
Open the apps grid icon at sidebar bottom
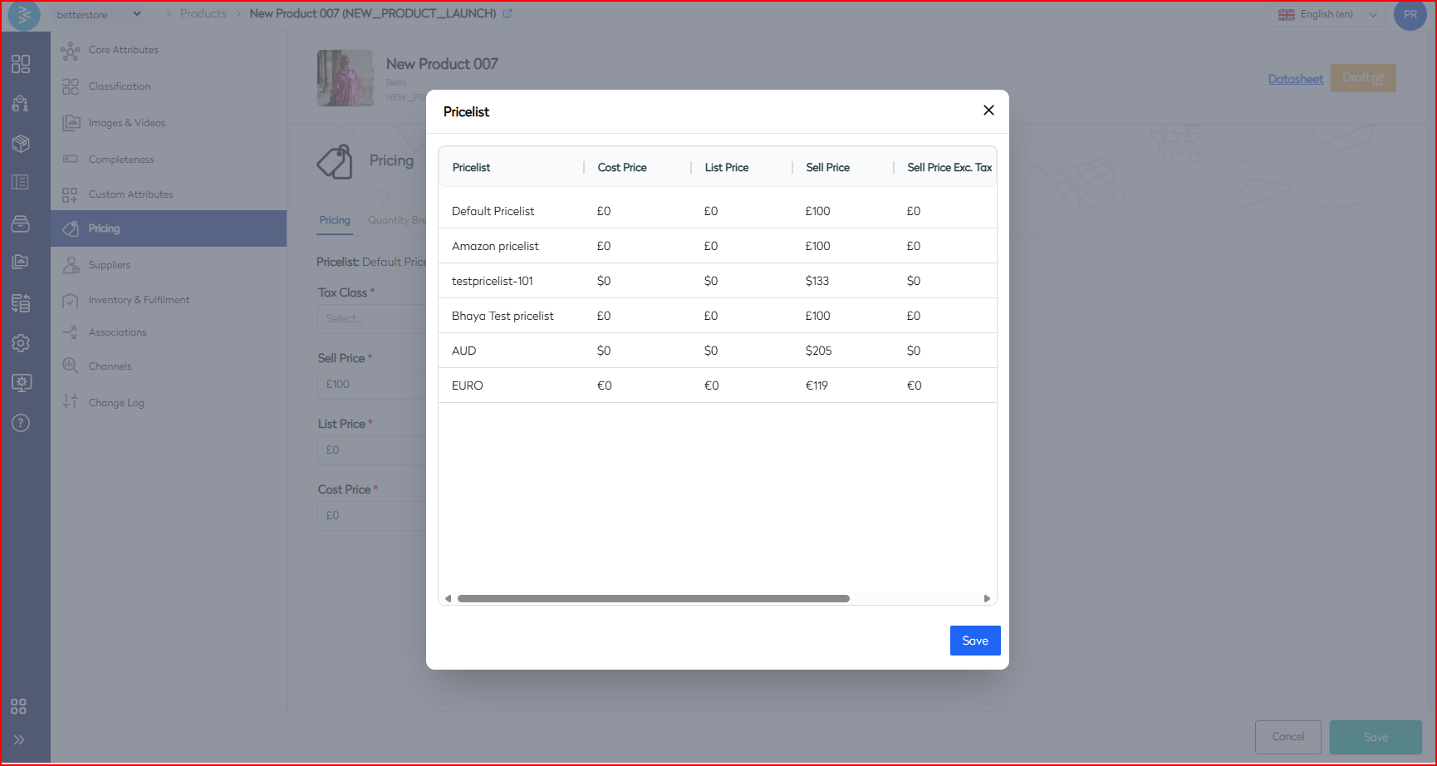(x=18, y=706)
